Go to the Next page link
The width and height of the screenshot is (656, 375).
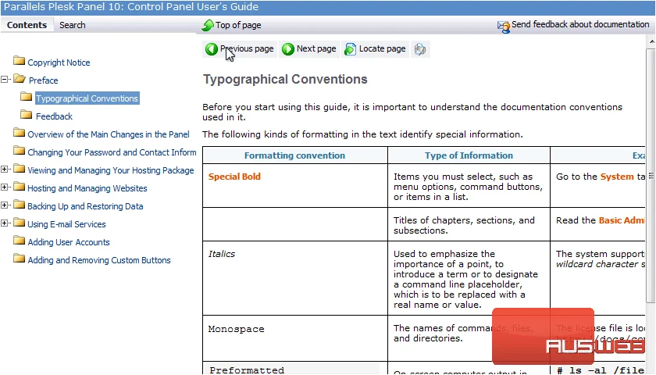(316, 49)
